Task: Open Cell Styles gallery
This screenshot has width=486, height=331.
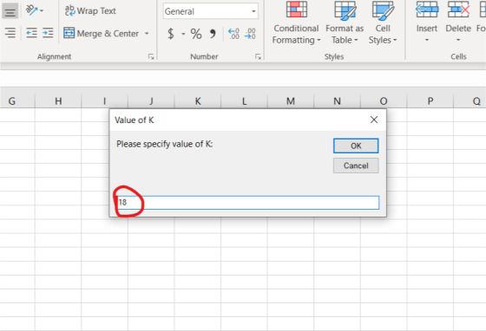Action: click(383, 23)
